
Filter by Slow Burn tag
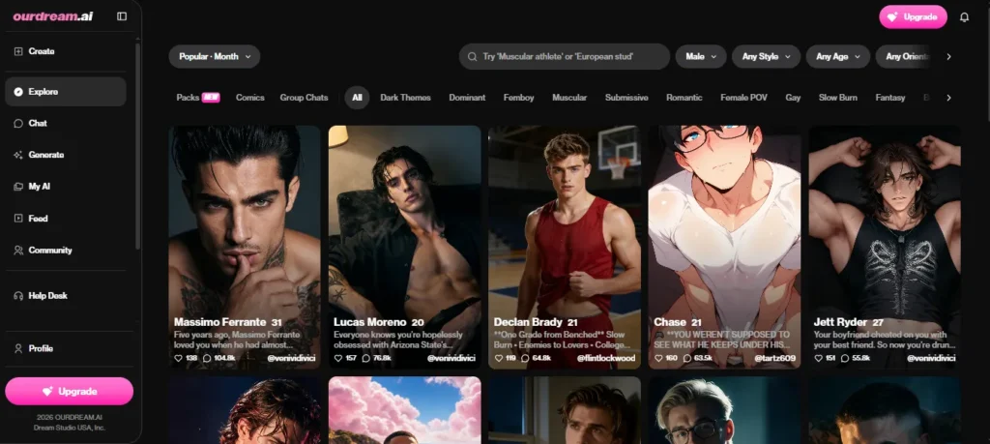point(838,98)
